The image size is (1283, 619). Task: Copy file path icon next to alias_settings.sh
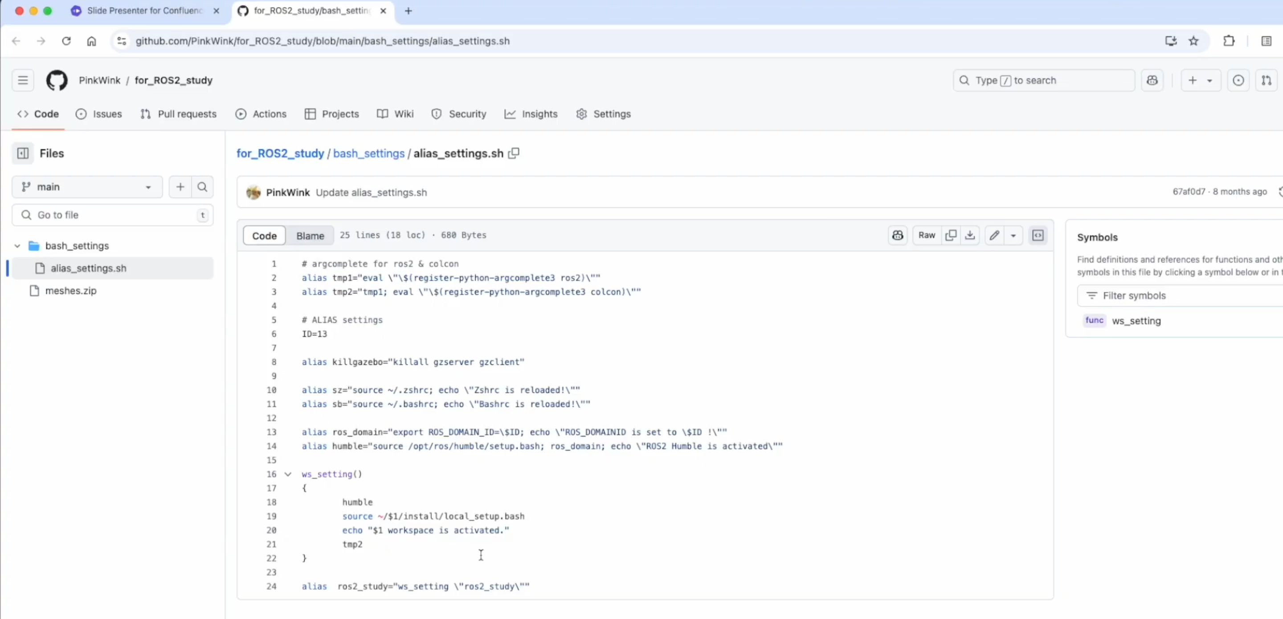[514, 153]
